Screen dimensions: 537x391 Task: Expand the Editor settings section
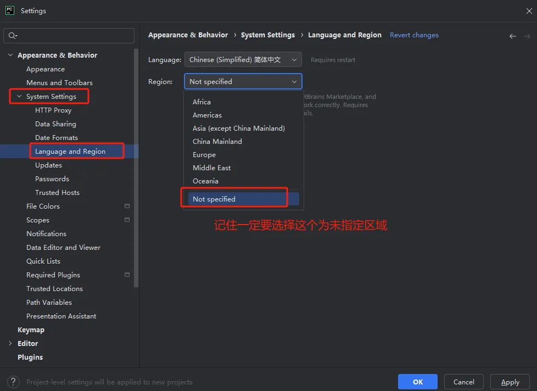(10, 344)
